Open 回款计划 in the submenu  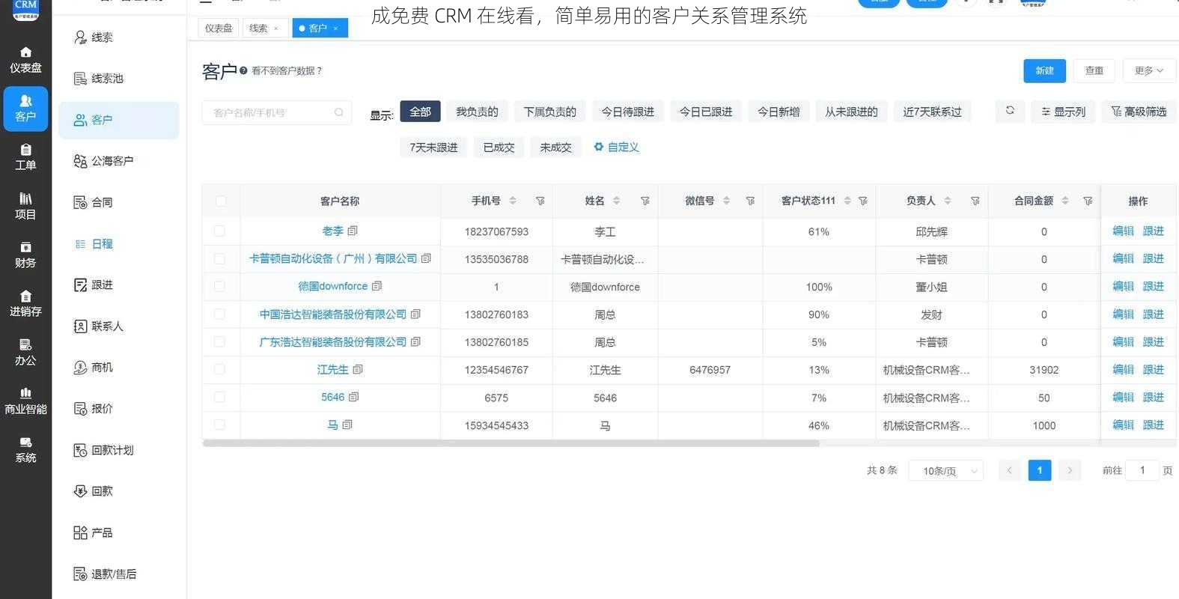118,450
